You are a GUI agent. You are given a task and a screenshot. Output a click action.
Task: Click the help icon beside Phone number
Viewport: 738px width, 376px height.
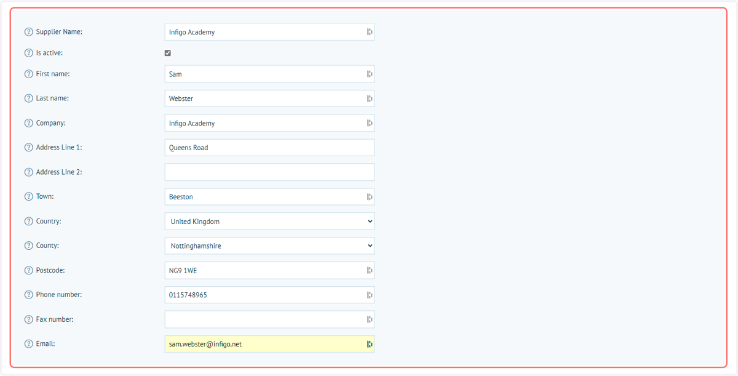click(x=28, y=295)
